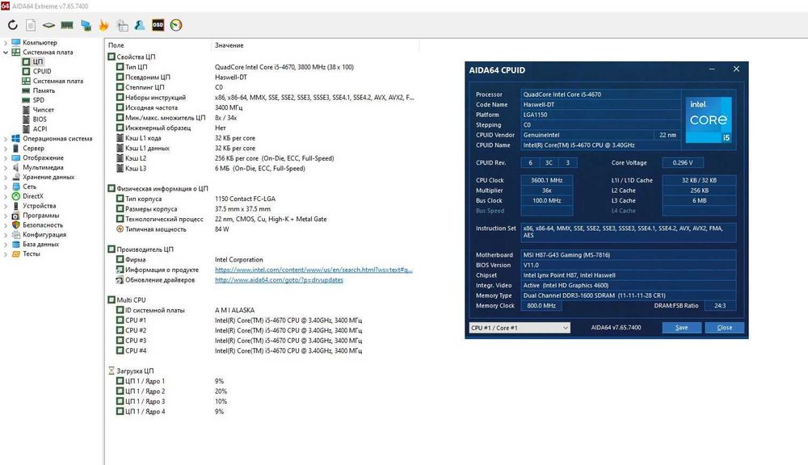Expand the Хранение данных tree node
Screen dimensions: 808x465
point(6,177)
